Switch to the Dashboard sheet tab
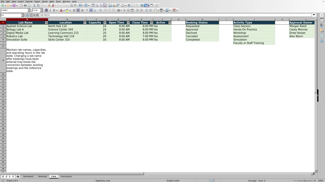The image size is (325, 182). [x=28, y=176]
